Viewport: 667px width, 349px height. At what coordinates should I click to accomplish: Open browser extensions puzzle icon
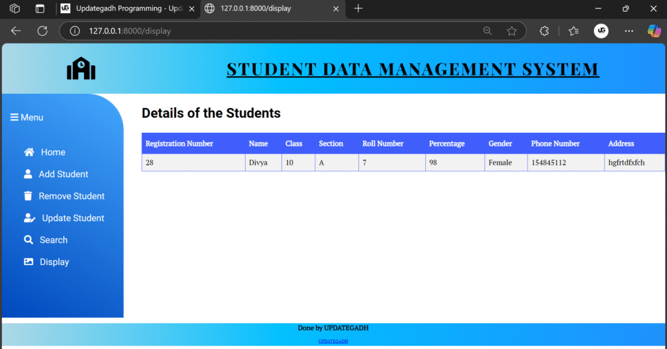click(544, 31)
